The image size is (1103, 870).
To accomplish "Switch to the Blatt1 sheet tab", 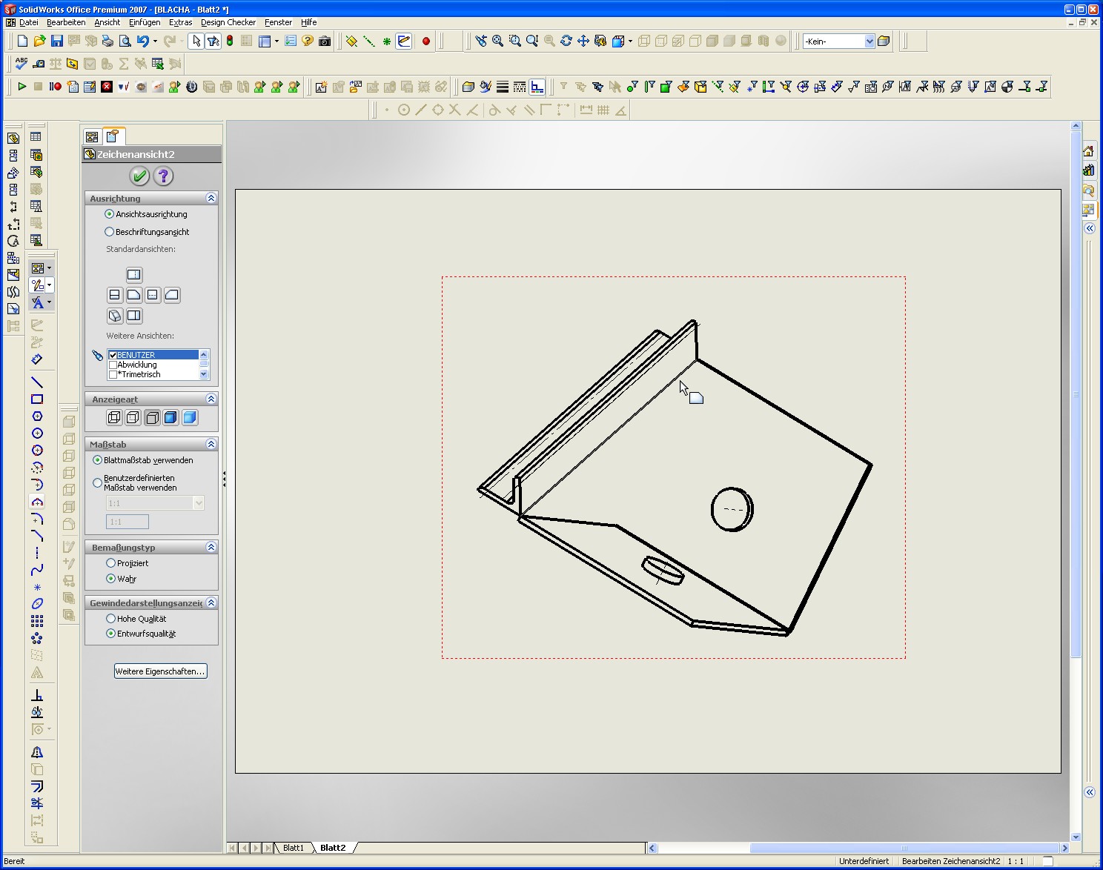I will pos(294,848).
